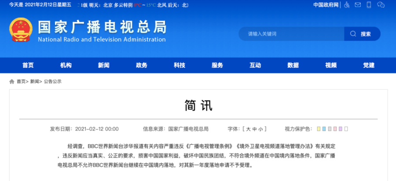This screenshot has width=396, height=181.
Task: Open the 中国政府网 link
Action: point(326,5)
